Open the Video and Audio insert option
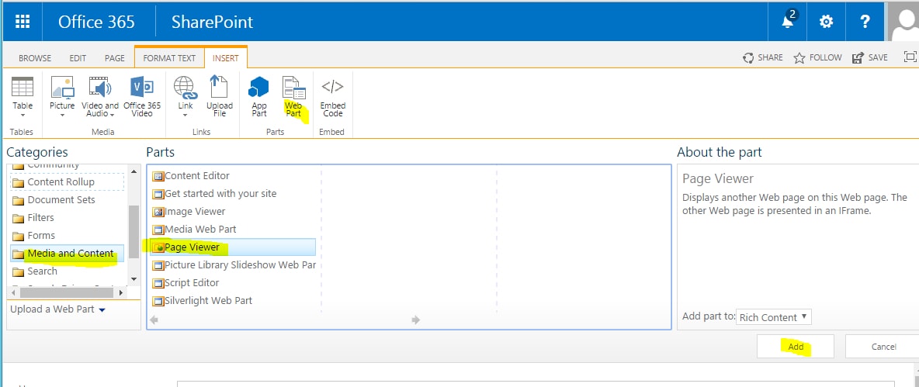 click(99, 97)
